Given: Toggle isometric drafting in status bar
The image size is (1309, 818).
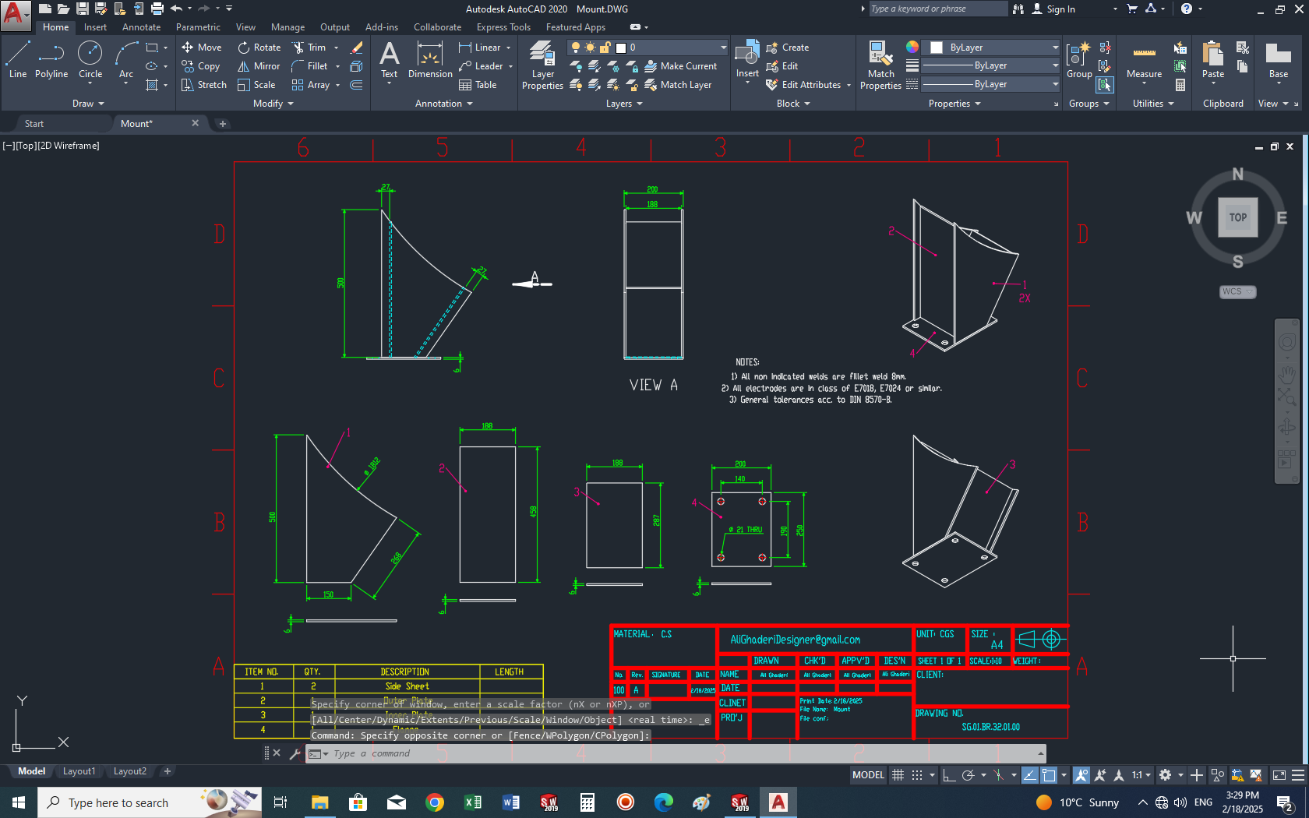Looking at the screenshot, I should [x=998, y=775].
